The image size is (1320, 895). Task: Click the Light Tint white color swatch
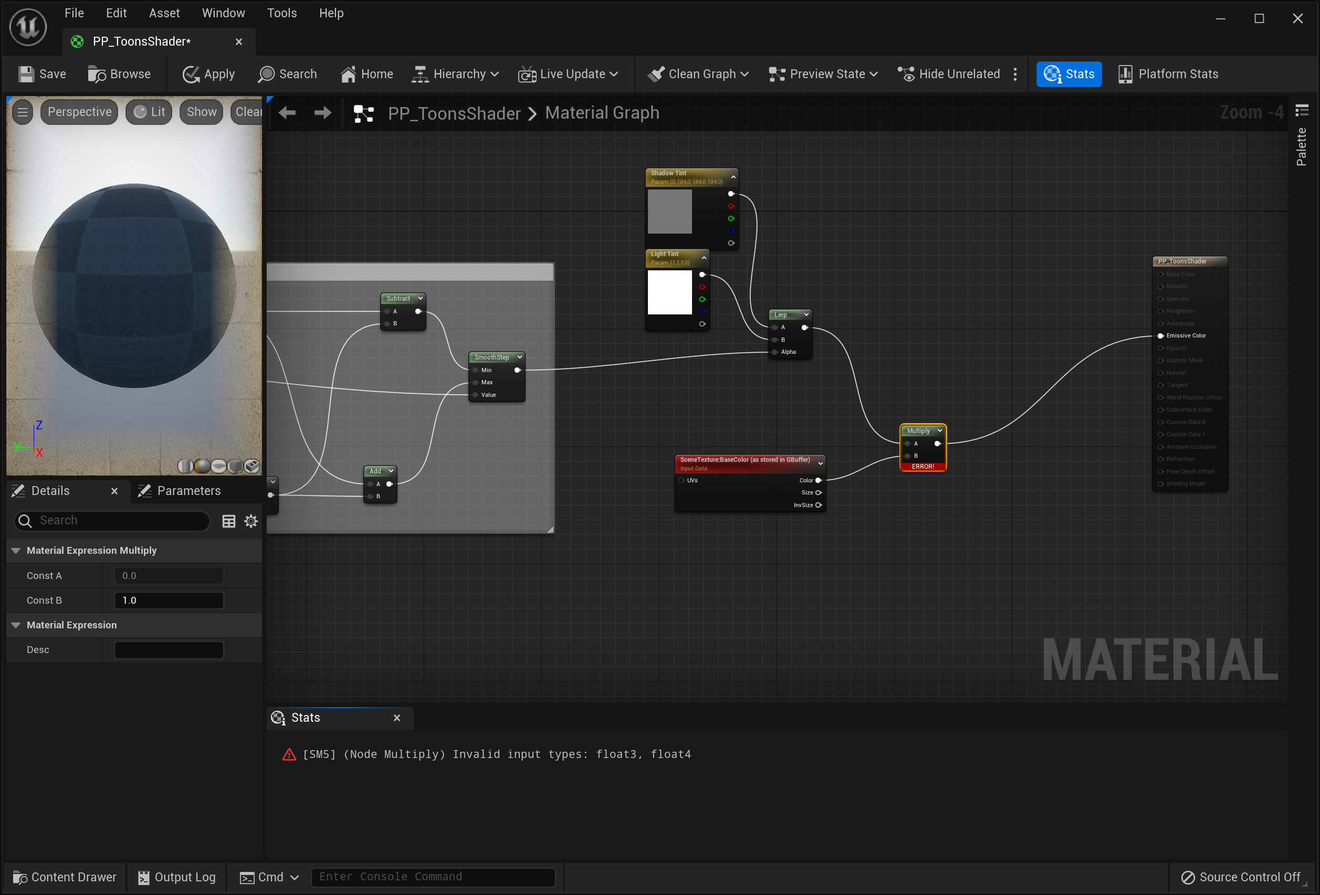[669, 292]
